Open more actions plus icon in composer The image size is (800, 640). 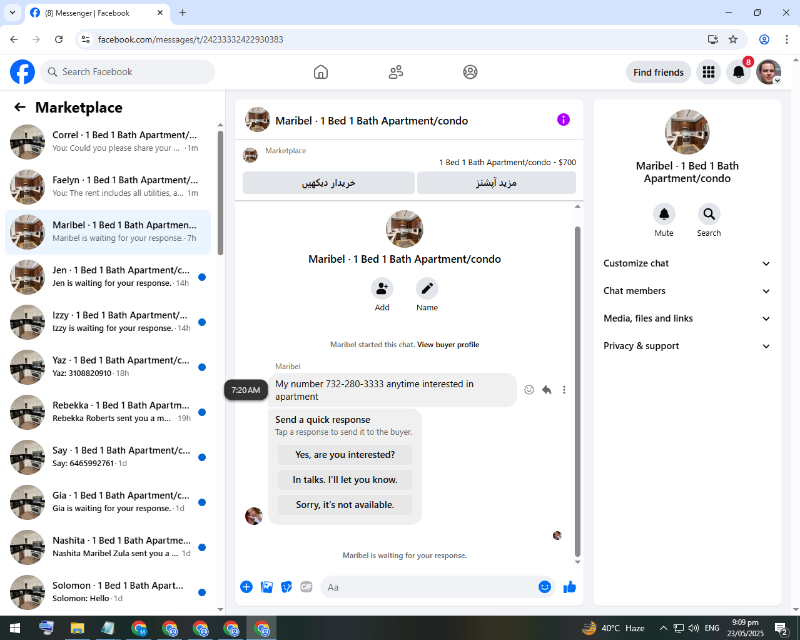tap(246, 587)
